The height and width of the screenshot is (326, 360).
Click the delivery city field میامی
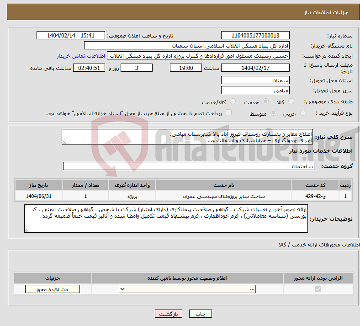[255, 90]
